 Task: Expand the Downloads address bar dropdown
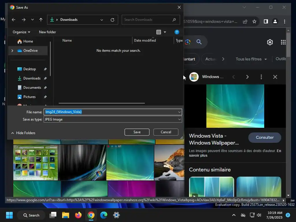pos(102,20)
